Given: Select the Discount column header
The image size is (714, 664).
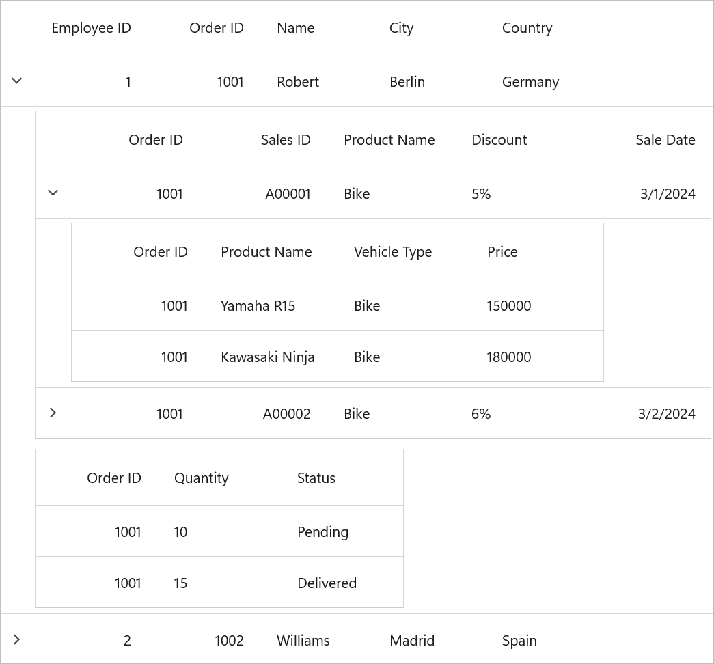Looking at the screenshot, I should 499,140.
